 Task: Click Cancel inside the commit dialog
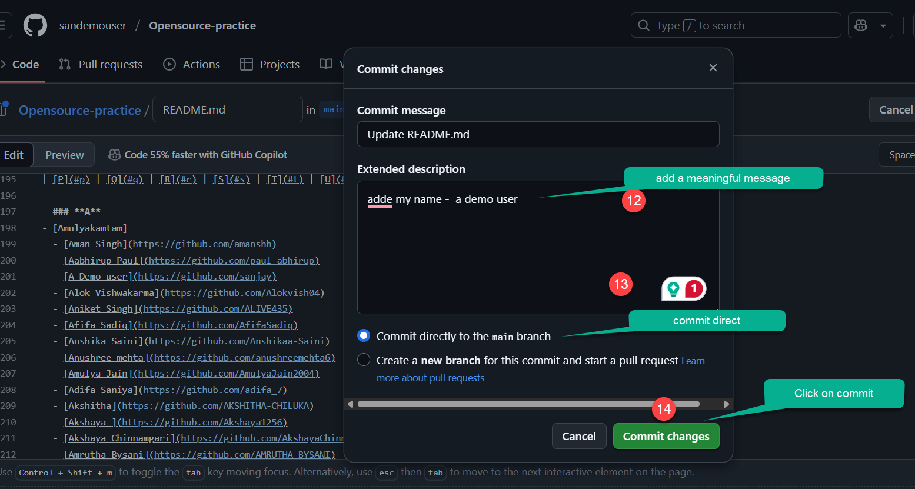[578, 436]
